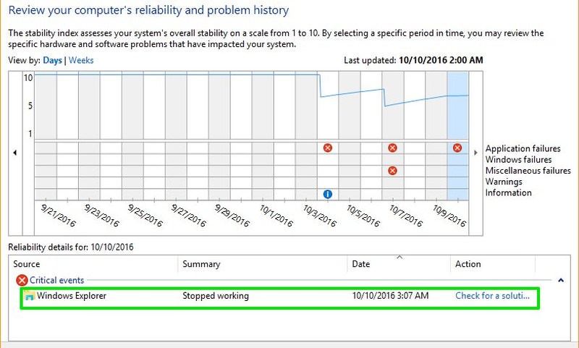Image resolution: width=579 pixels, height=348 pixels.
Task: Click the Critical events group label
Action: (57, 280)
